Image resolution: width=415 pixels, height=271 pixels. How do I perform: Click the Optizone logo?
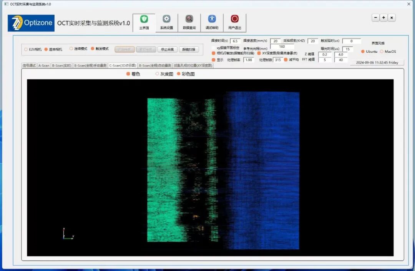(x=31, y=23)
